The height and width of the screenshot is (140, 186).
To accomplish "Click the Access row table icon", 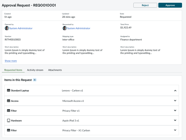I will coord(9,101).
